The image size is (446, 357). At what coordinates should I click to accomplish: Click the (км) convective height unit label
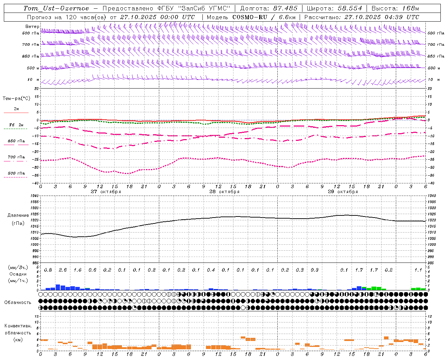[18, 340]
